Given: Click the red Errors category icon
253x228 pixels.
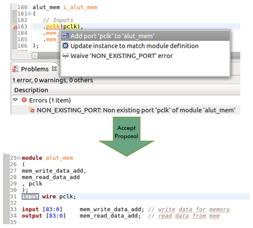Looking at the screenshot, I should click(24, 100).
